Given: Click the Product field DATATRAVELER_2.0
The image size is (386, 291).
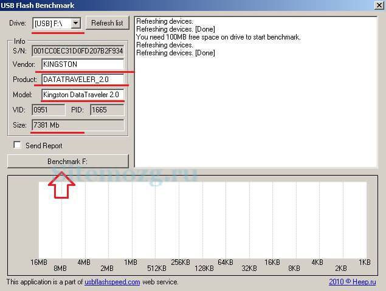Looking at the screenshot, I should click(83, 80).
